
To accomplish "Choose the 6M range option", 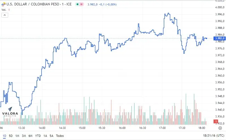I will click(31, 136).
